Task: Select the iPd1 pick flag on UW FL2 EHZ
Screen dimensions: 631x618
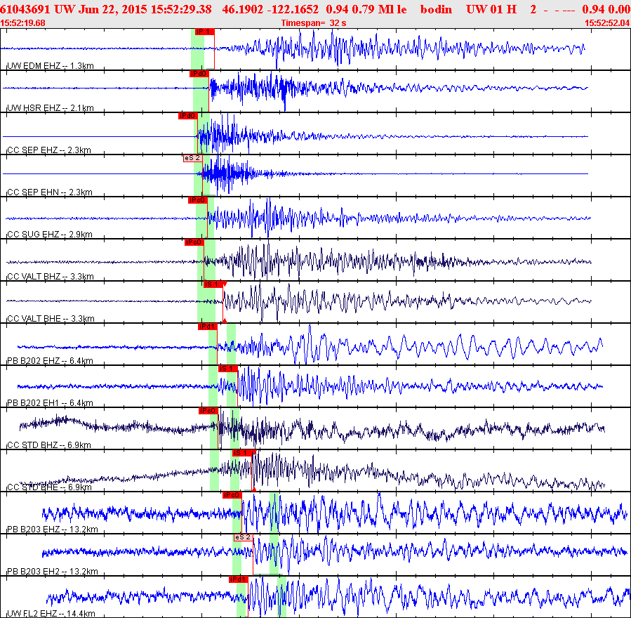Action: [x=238, y=579]
